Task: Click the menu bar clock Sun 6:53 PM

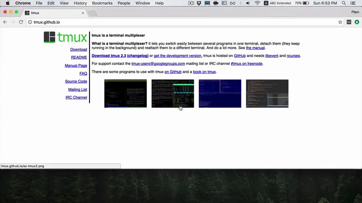Action: coord(325,3)
